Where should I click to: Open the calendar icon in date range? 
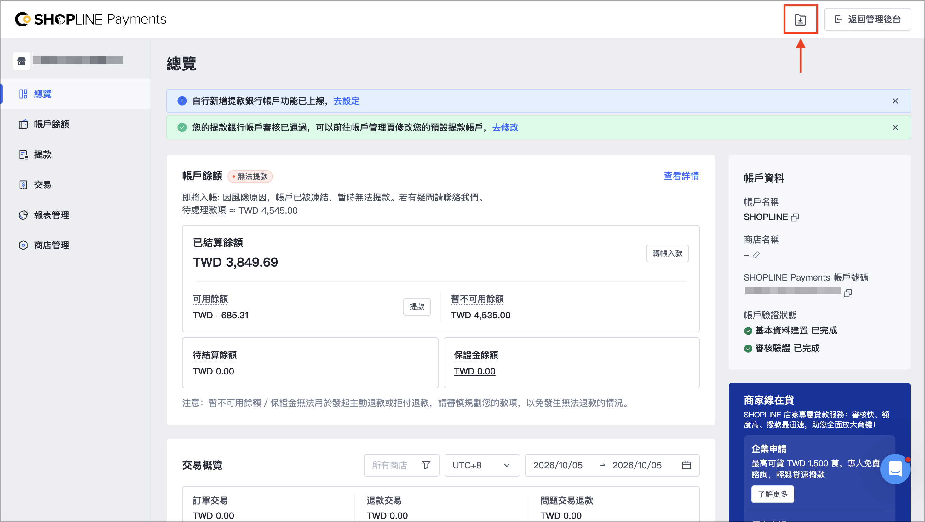(x=686, y=465)
